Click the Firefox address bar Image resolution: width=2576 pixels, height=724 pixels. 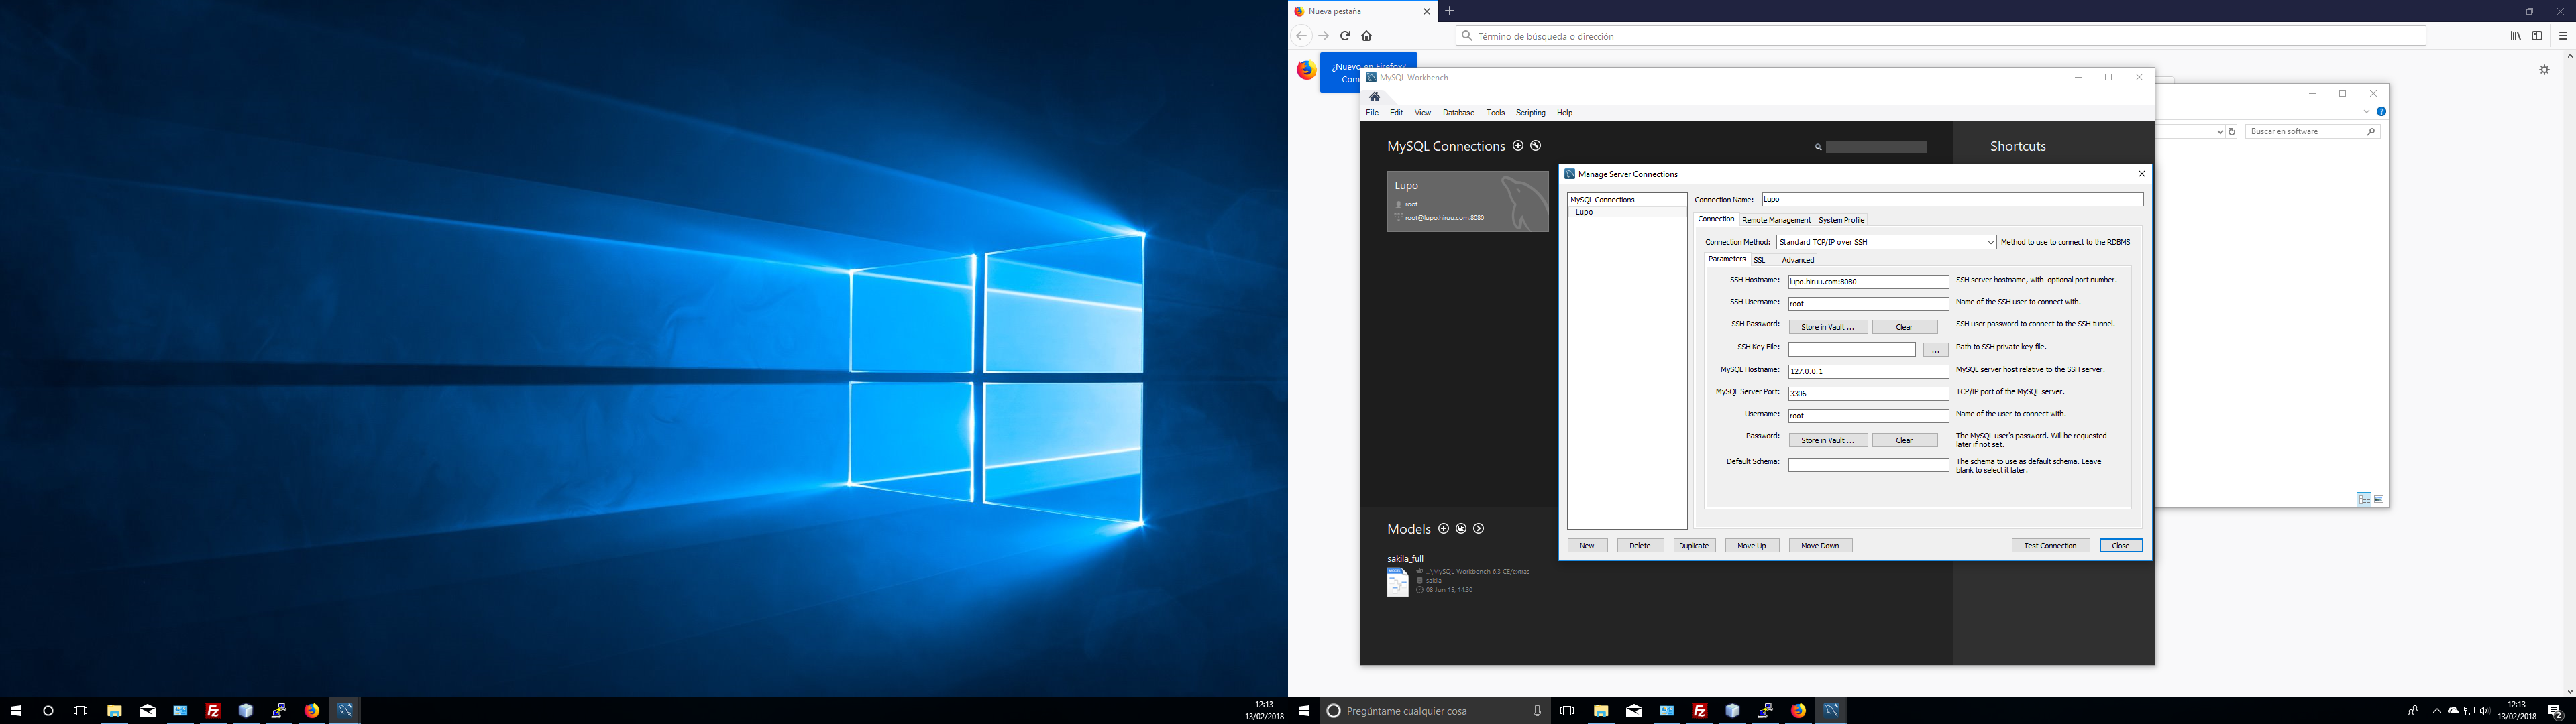click(1940, 36)
